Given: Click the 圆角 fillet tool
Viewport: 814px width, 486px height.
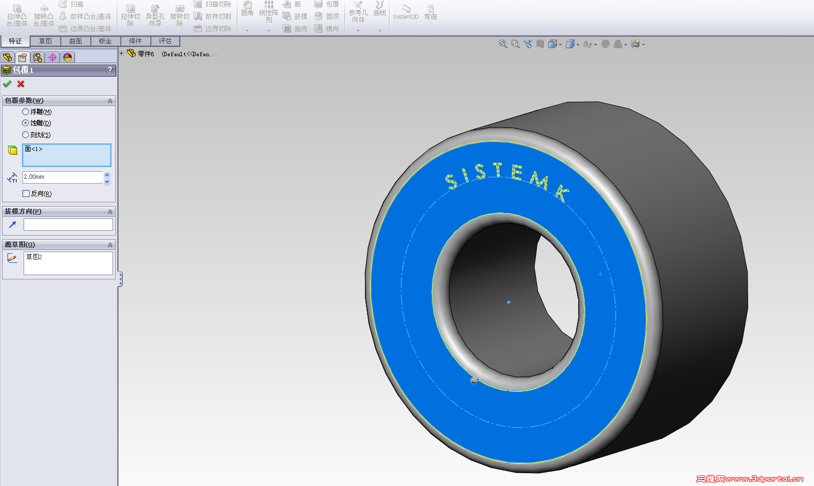Looking at the screenshot, I should 247,9.
